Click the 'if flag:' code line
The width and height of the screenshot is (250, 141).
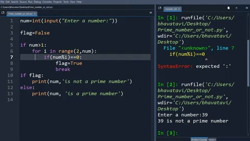(32, 75)
